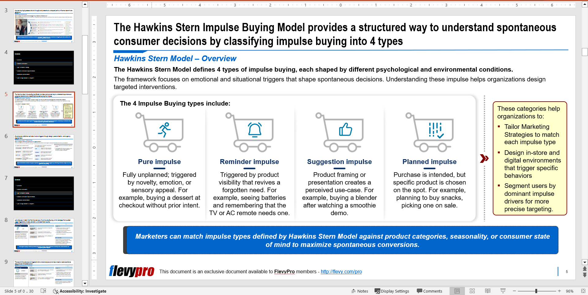Switch to Normal view
Screen dimensions: 588x295
click(457, 291)
